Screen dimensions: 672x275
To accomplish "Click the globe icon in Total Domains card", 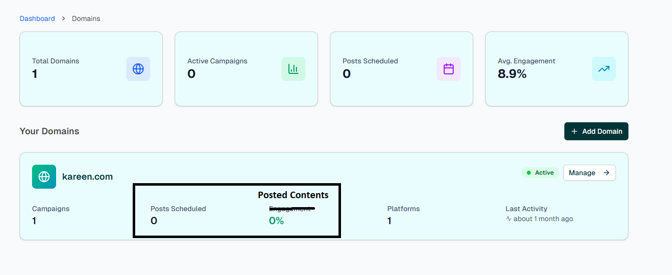I will coord(138,69).
